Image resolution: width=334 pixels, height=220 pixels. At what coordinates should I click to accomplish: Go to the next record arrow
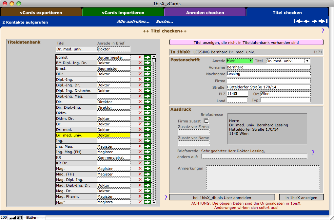pyautogui.click(x=315, y=22)
